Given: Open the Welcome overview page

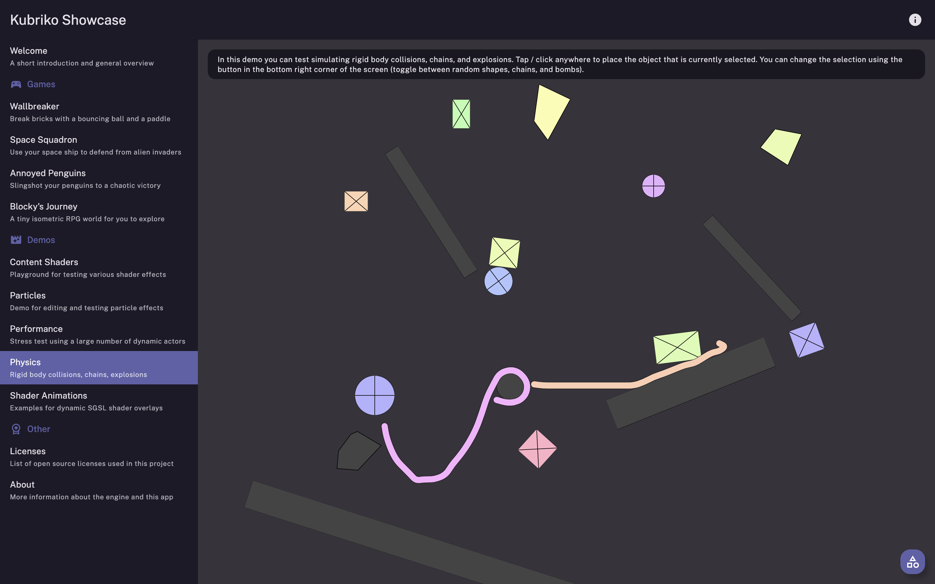Looking at the screenshot, I should click(x=77, y=56).
